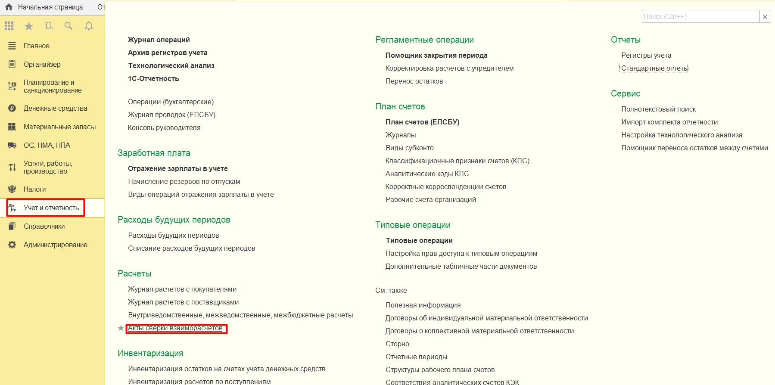Open the history icon in toolbar

49,26
